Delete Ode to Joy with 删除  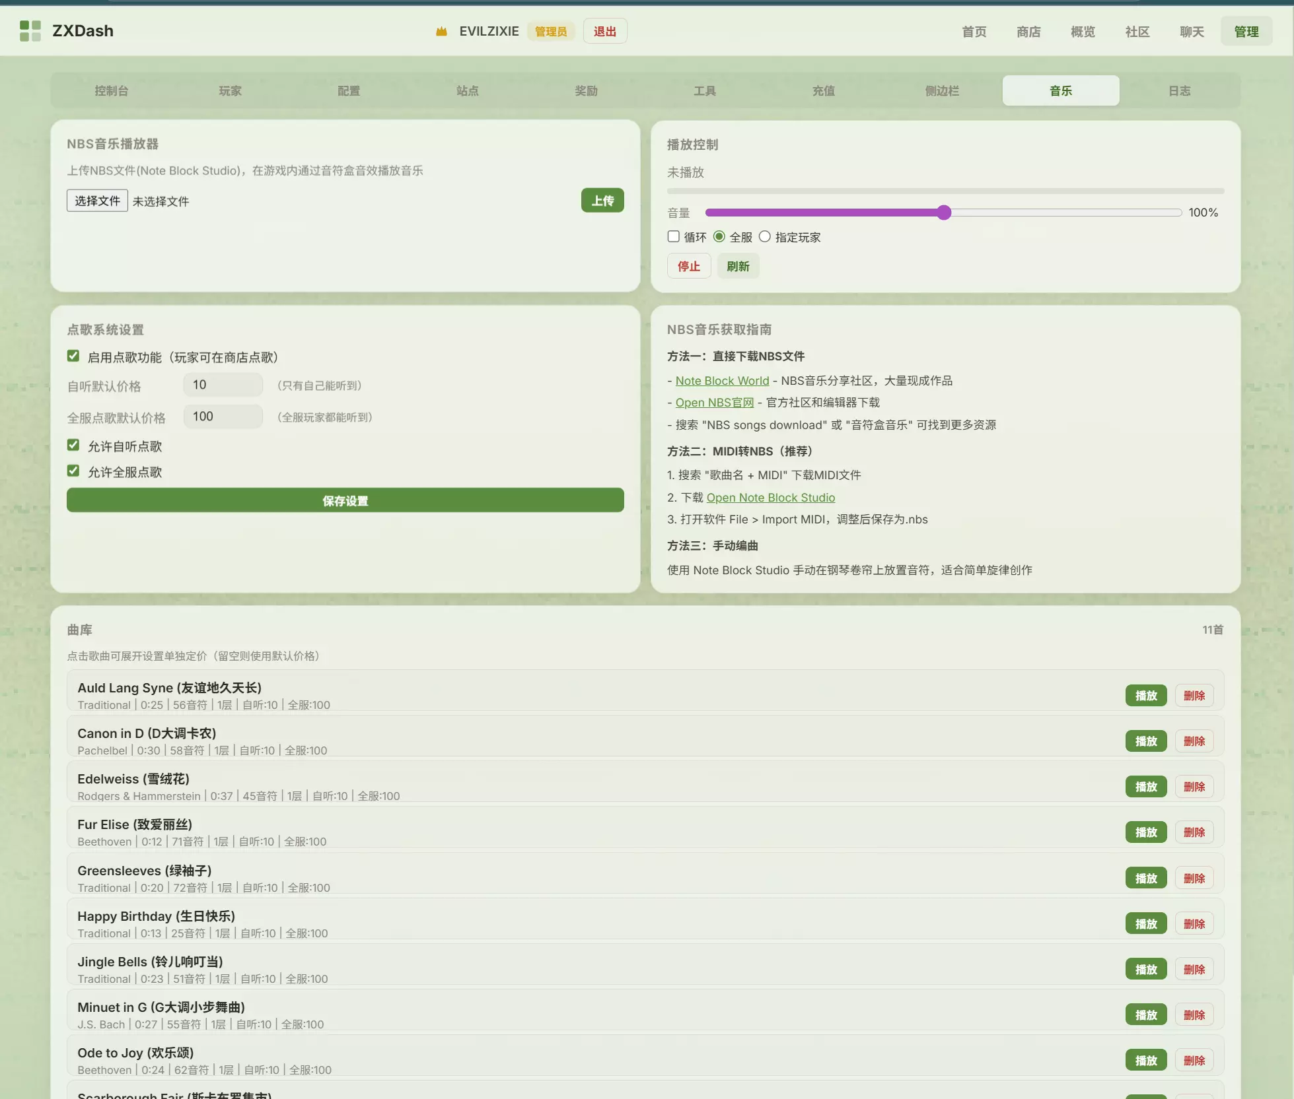pos(1194,1061)
